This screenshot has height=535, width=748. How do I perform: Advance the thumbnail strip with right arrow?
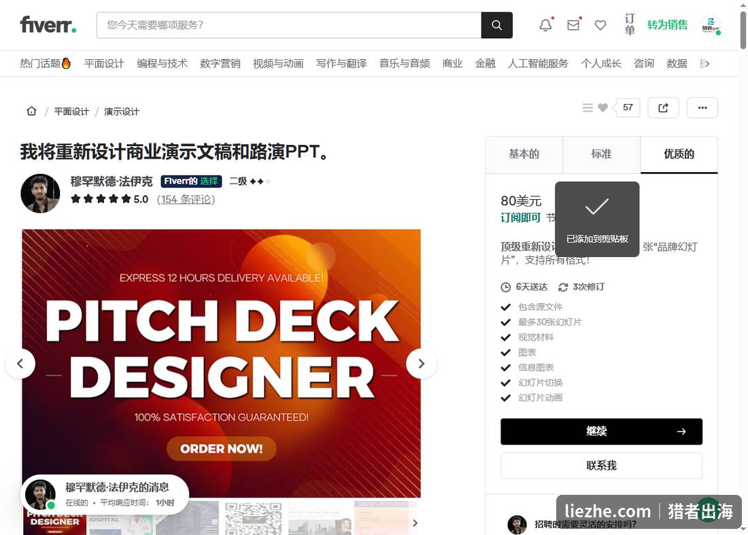[415, 523]
